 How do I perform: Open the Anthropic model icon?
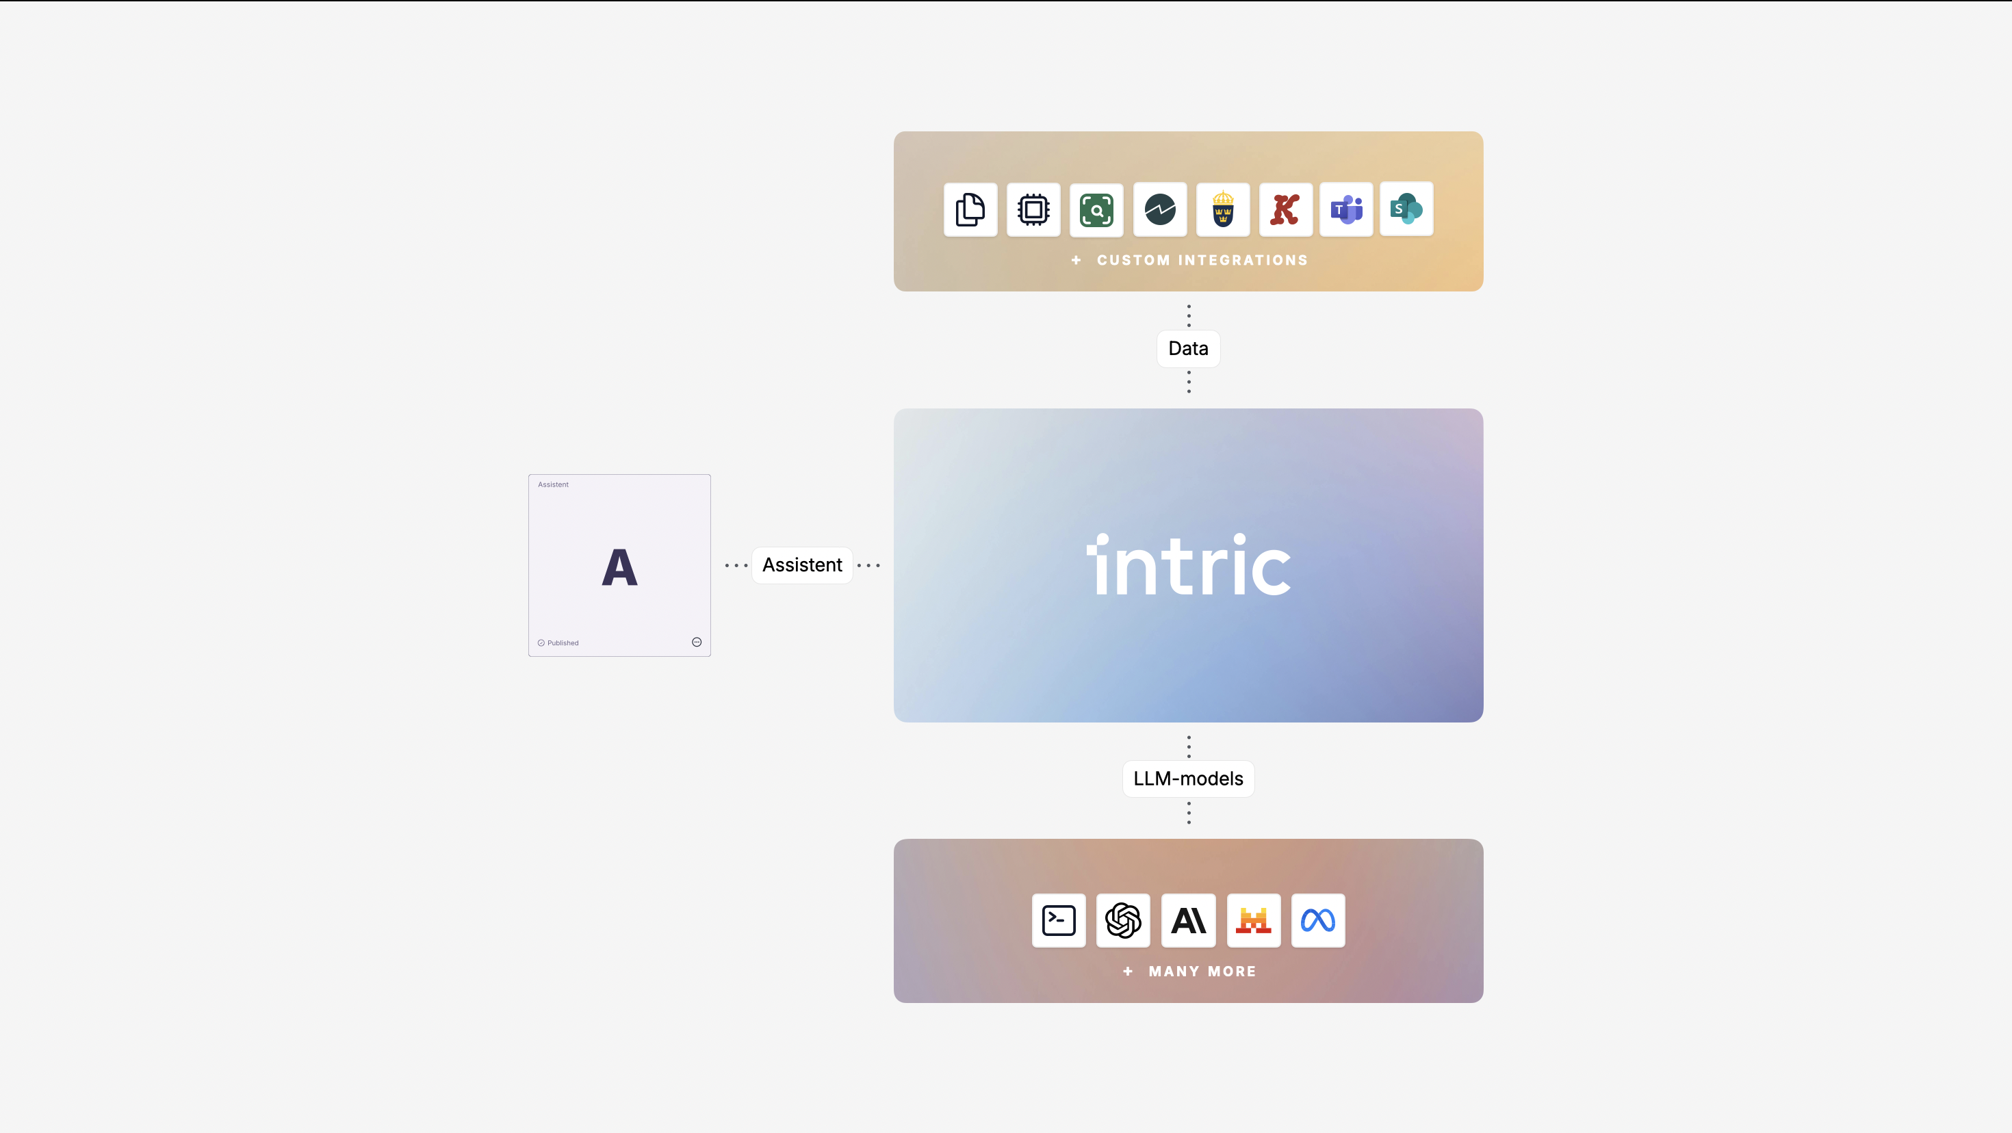click(1188, 921)
